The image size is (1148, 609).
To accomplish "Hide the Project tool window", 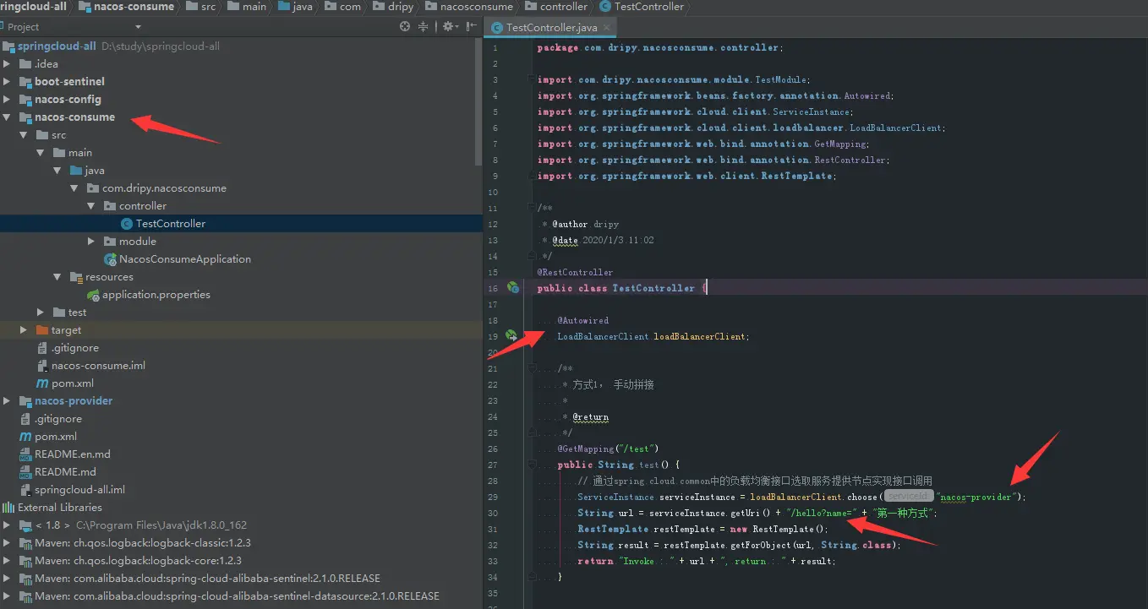I will [x=472, y=27].
